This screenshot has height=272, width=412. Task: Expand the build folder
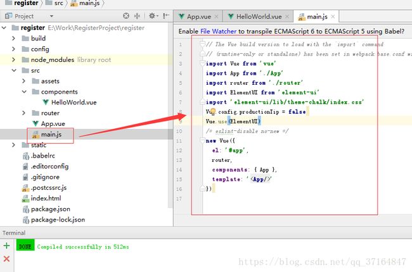(x=14, y=39)
